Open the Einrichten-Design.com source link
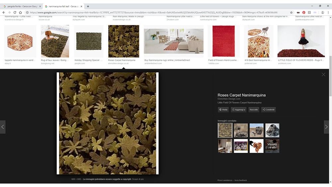The image size is (332, 187). pos(229,99)
